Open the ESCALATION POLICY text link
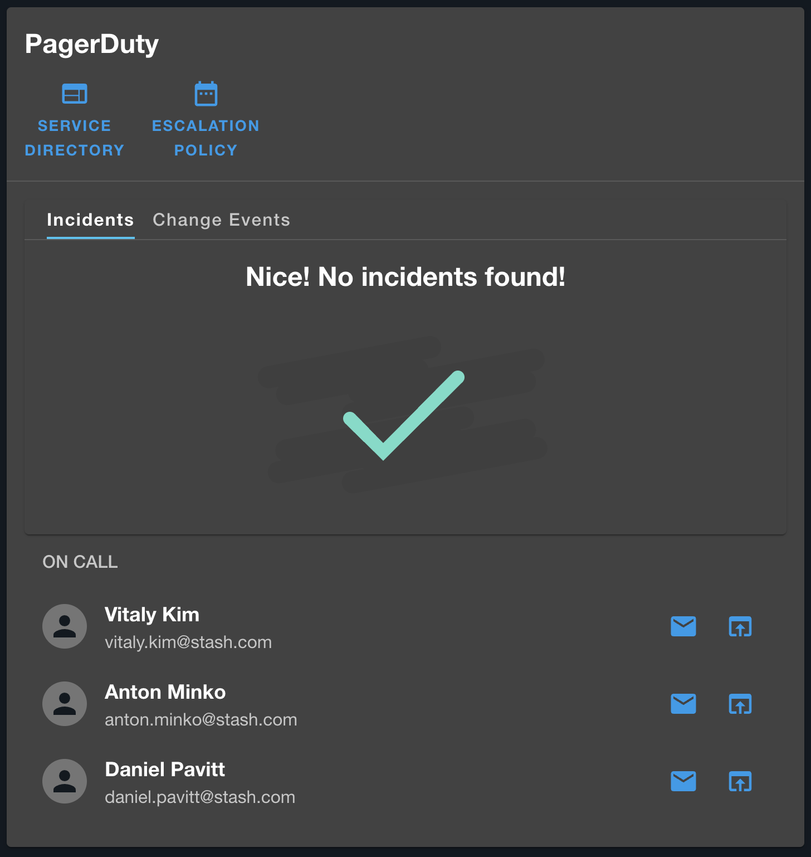The width and height of the screenshot is (811, 857). 206,138
